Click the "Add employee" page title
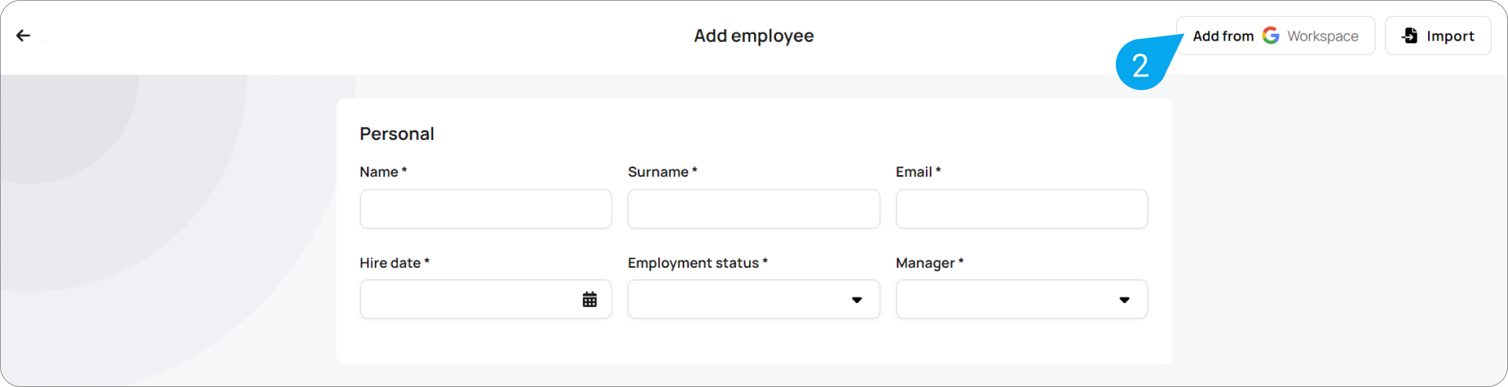Screen dimensions: 1508x387 [x=754, y=36]
